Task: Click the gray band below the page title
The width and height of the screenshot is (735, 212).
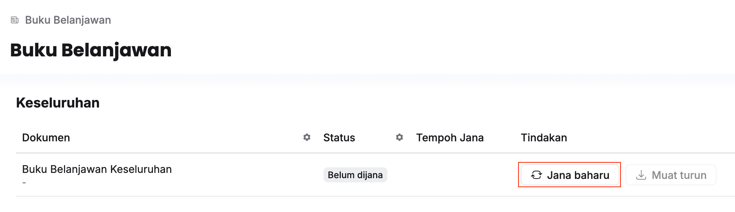Action: 367,81
